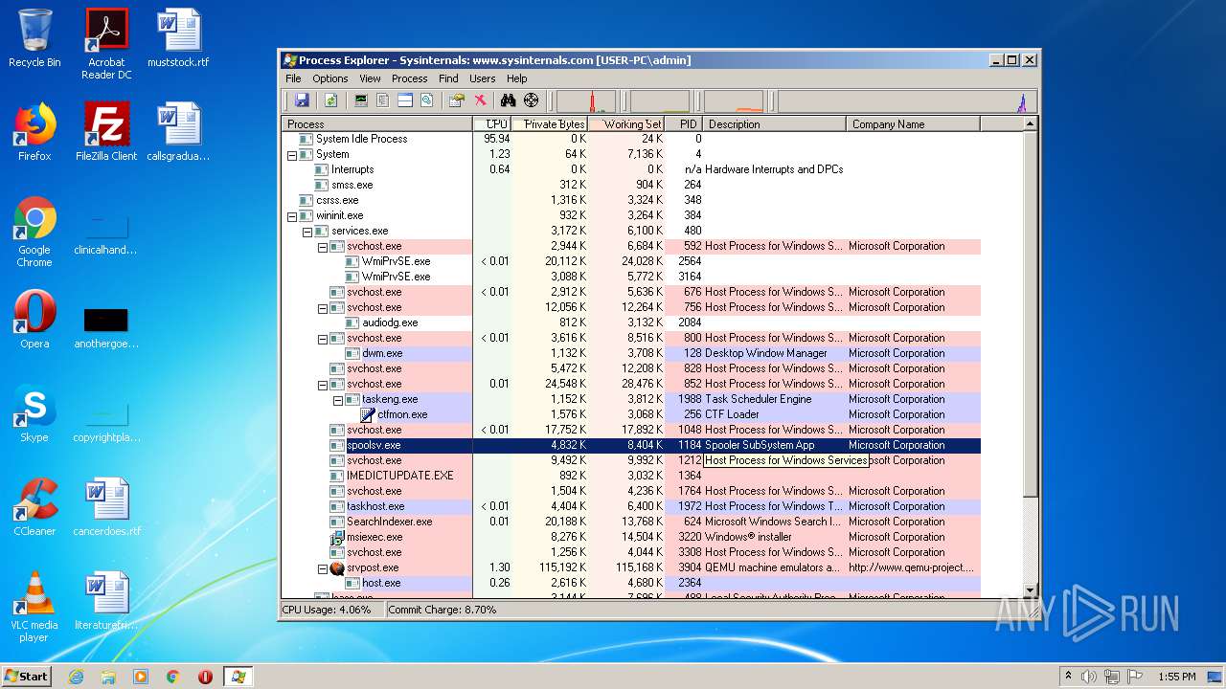This screenshot has height=689, width=1226.
Task: Click the CPU usage history mini graph
Action: 586,100
